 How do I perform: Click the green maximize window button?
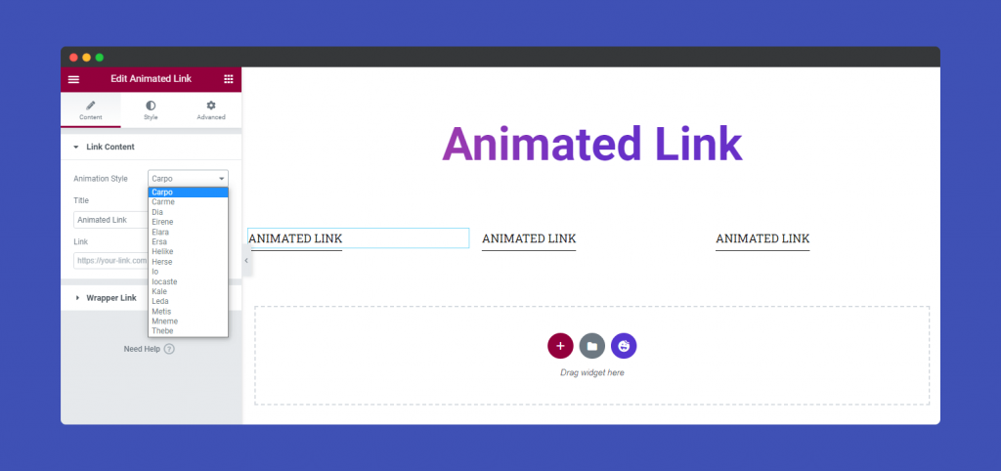point(99,58)
